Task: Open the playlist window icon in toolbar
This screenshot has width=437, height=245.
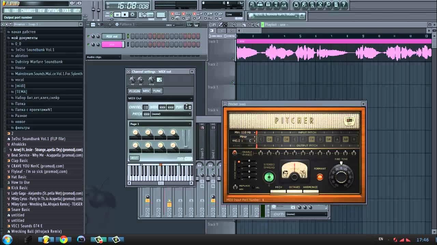Action: [x=252, y=5]
